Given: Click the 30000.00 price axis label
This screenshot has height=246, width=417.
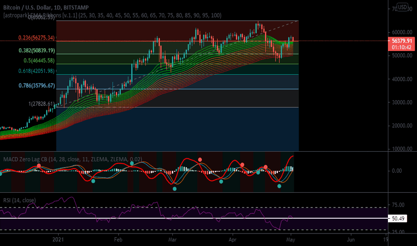Looking at the screenshot, I should (x=402, y=102).
